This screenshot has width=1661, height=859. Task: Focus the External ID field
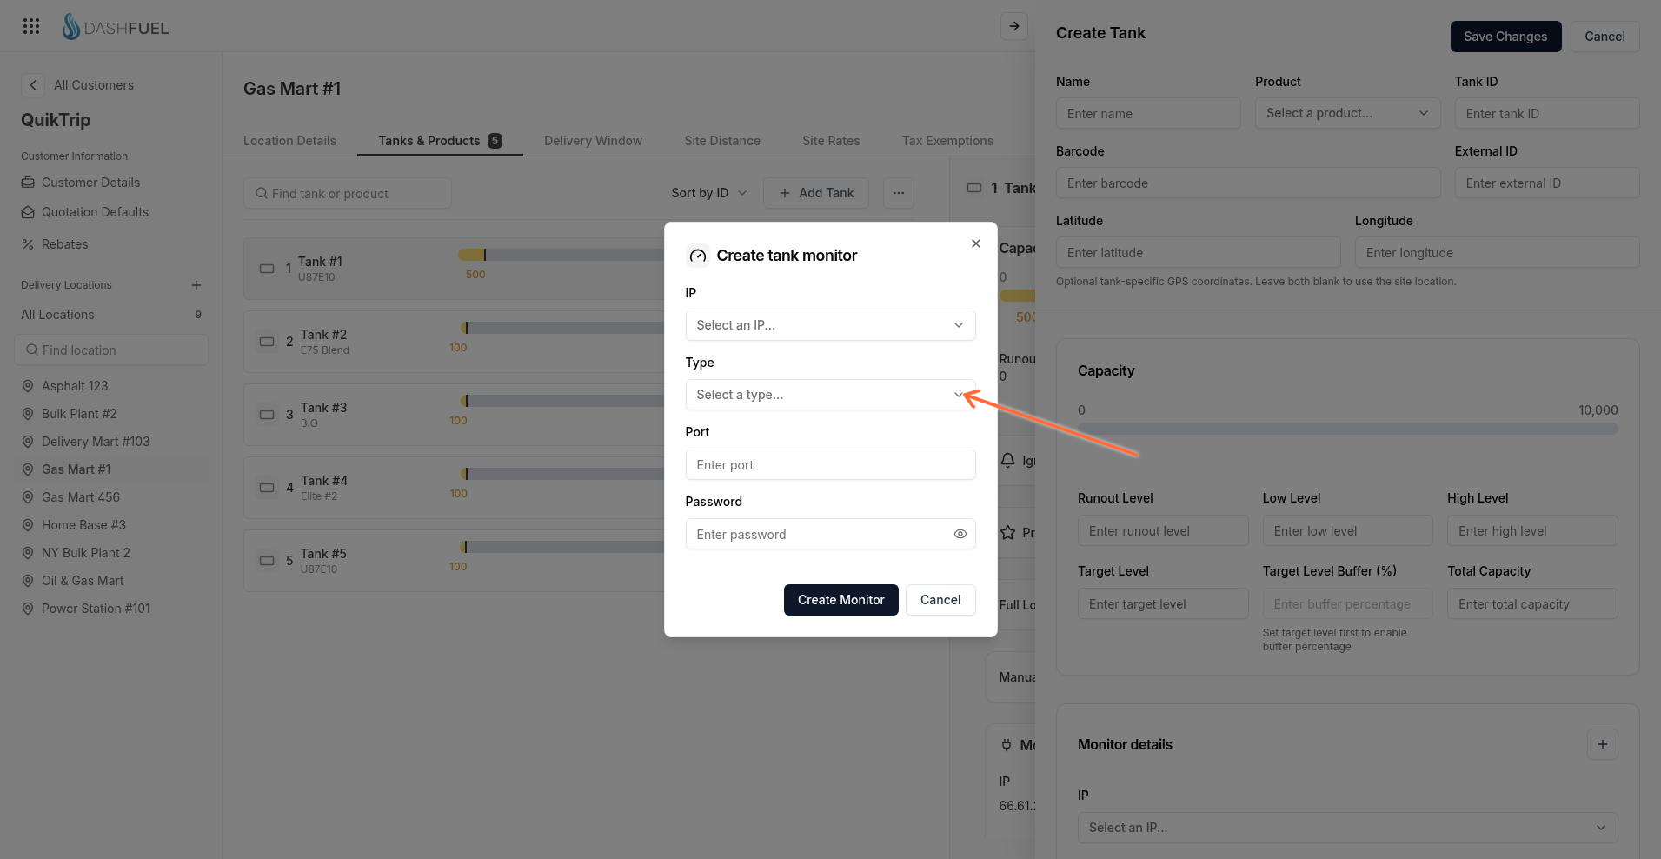1546,183
